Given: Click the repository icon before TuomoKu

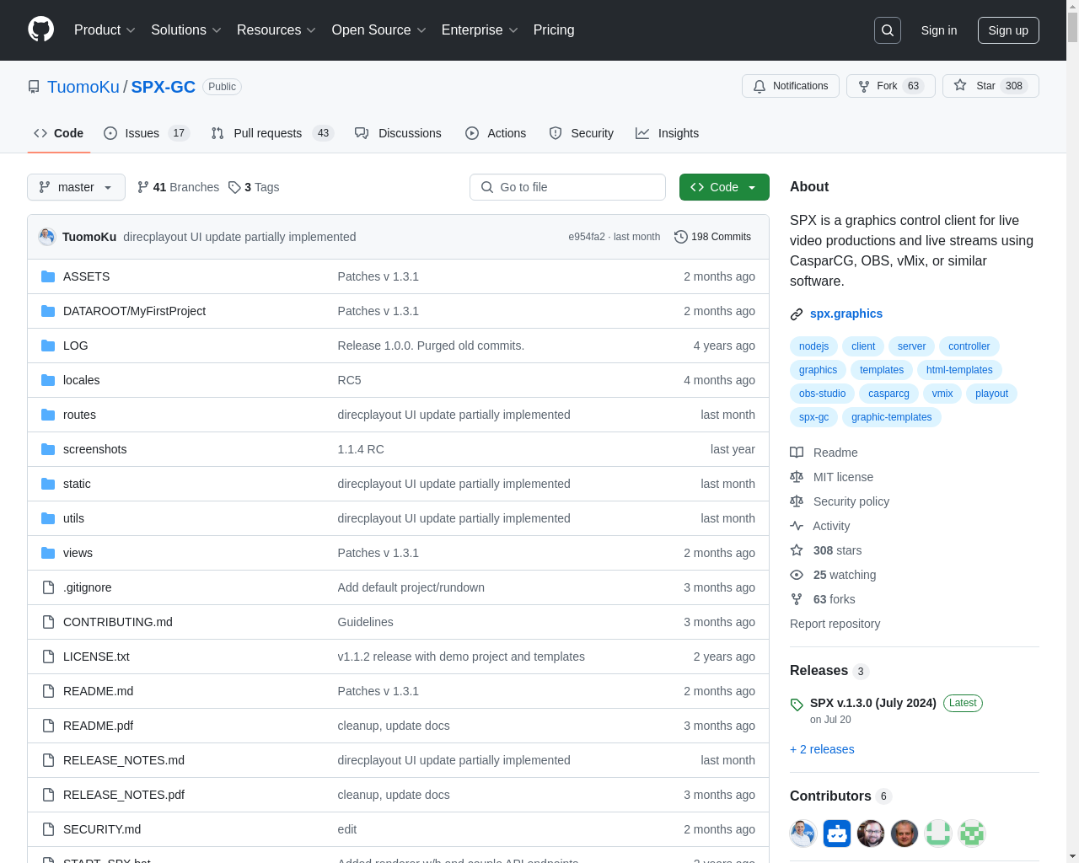Looking at the screenshot, I should point(34,87).
